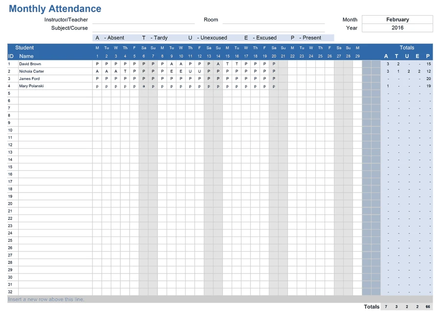
Task: Click Nichola Carter's Excused total of 2
Action: coord(418,71)
